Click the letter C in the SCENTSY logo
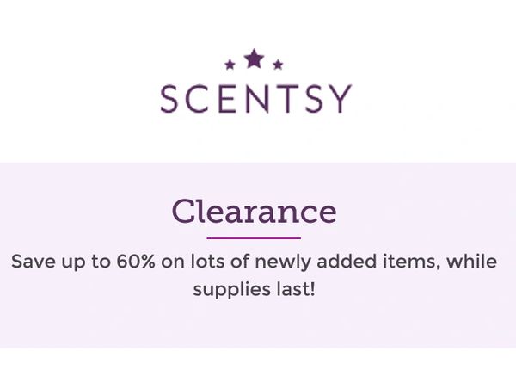Screen dimensions: 516x388 click(x=199, y=99)
